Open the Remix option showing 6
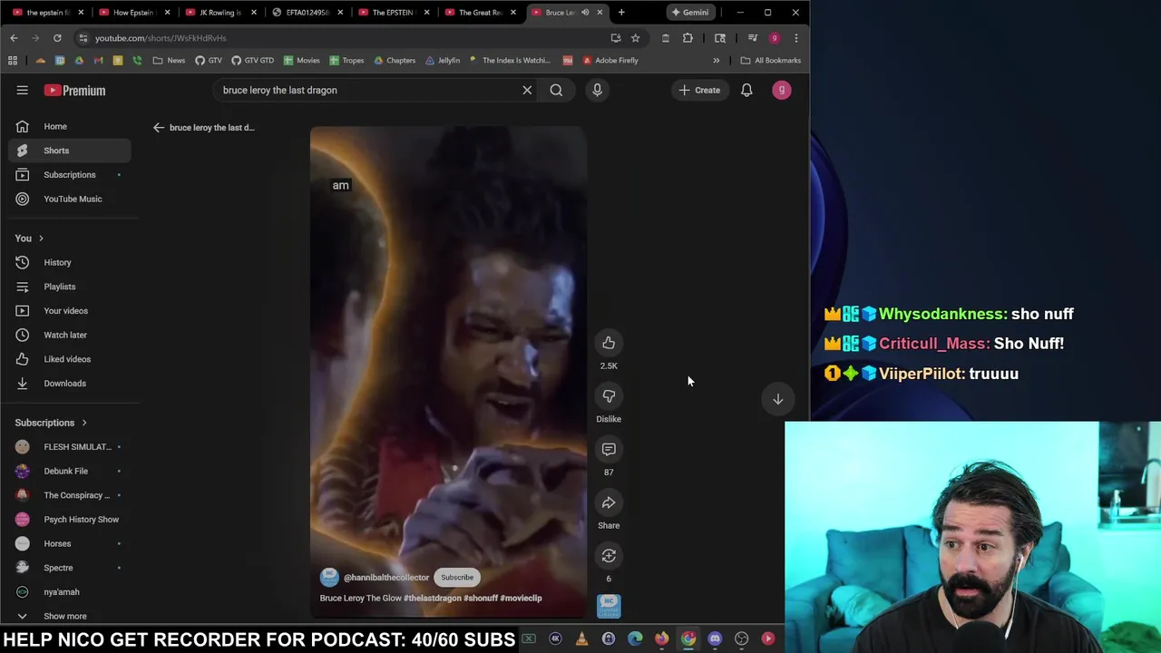This screenshot has height=653, width=1161. point(609,556)
